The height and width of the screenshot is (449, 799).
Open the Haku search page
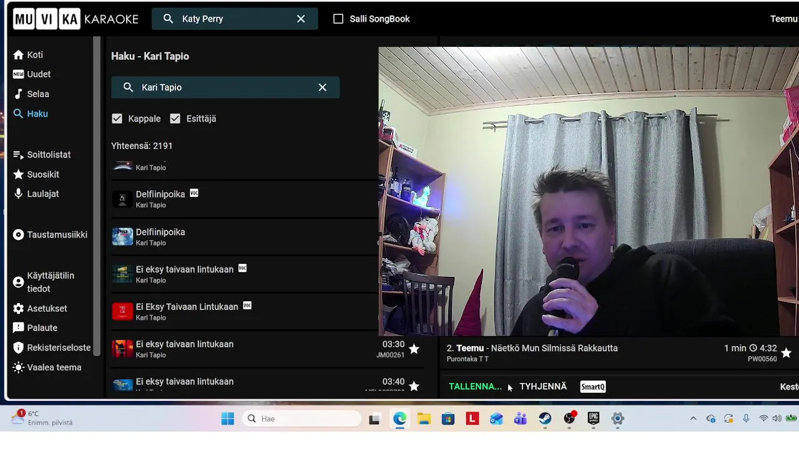point(31,114)
